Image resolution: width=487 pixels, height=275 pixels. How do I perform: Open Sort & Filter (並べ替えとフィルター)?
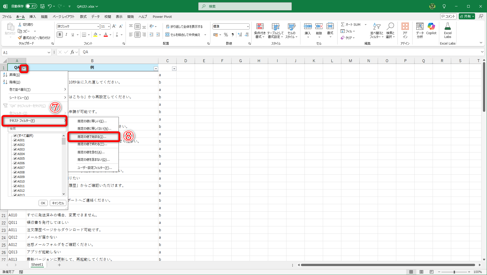(x=376, y=31)
